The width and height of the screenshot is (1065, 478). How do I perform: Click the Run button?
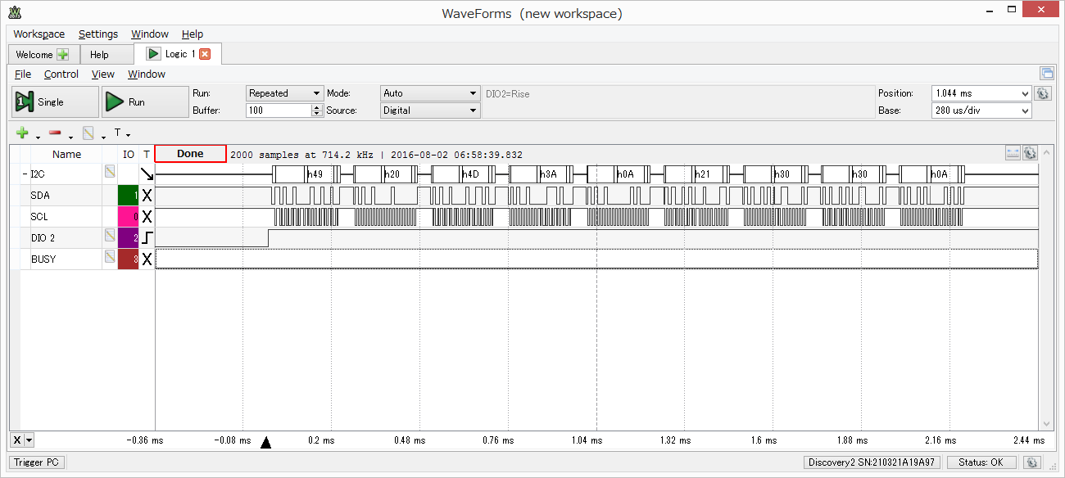(145, 102)
